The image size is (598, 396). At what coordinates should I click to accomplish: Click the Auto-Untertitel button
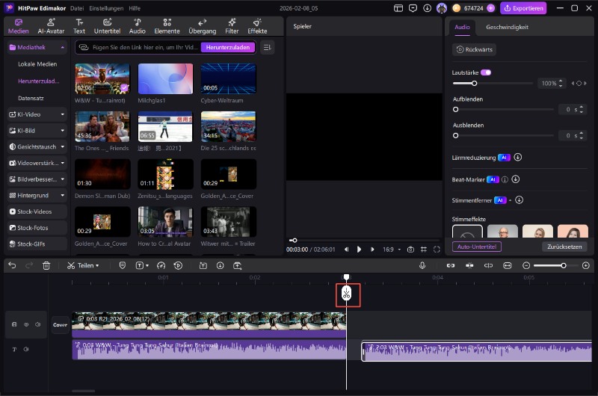point(477,247)
